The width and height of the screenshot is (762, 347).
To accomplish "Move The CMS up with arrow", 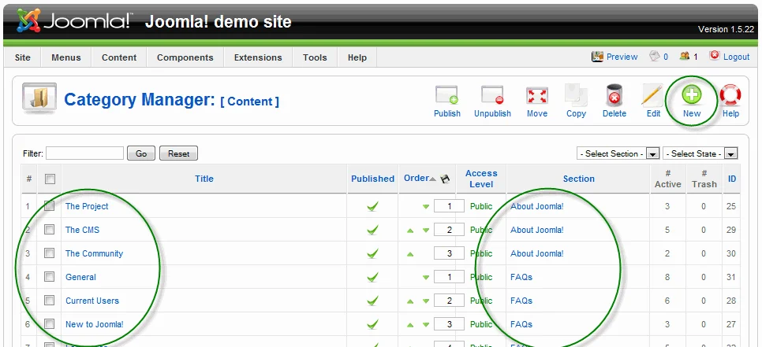I will (x=410, y=231).
